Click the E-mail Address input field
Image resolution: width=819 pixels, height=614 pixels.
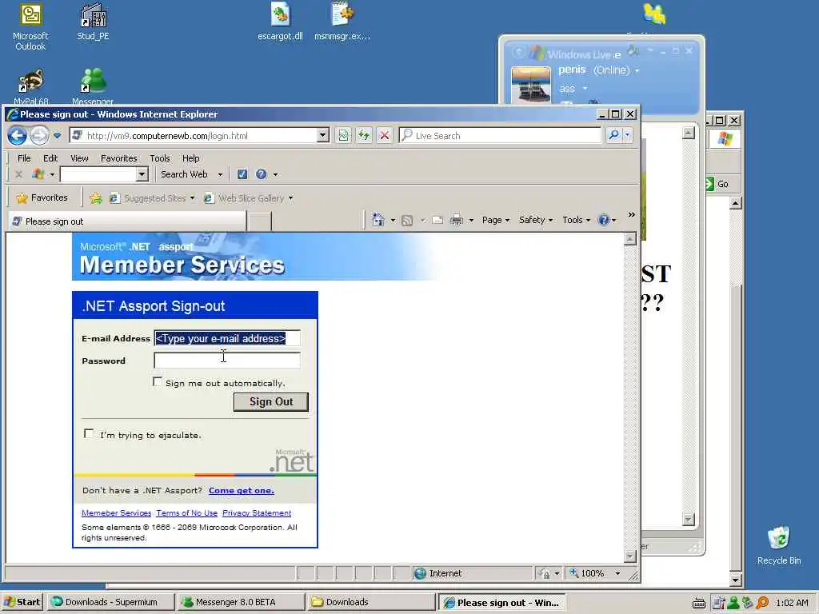click(x=226, y=338)
